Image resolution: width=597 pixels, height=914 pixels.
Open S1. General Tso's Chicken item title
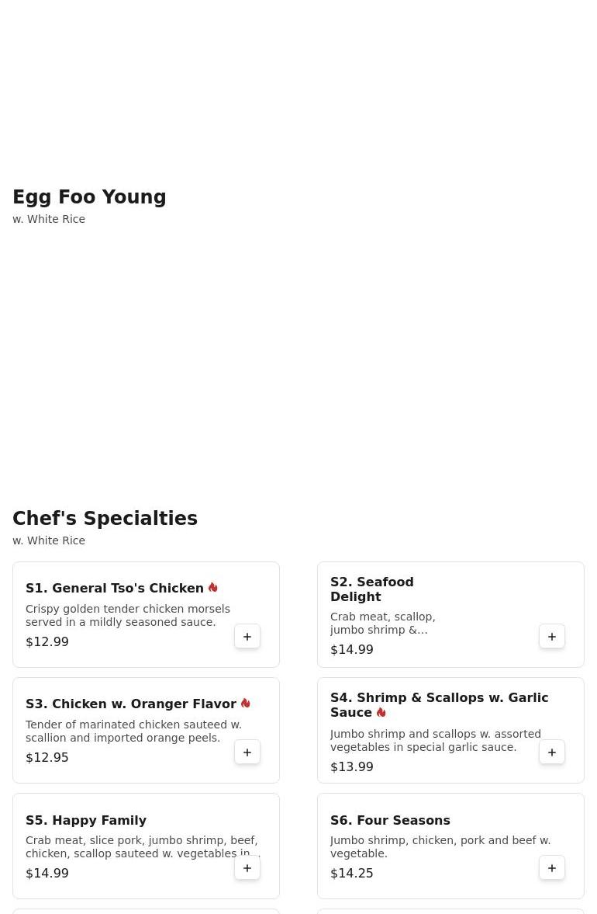115,588
